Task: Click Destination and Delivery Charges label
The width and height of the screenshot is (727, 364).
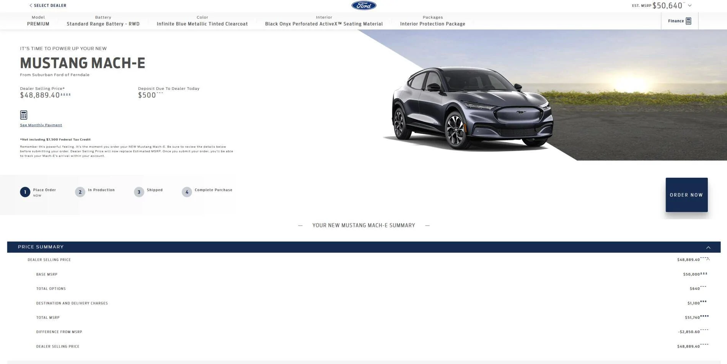Action: (72, 303)
